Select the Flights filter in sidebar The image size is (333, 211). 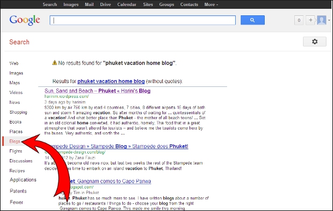pos(16,151)
